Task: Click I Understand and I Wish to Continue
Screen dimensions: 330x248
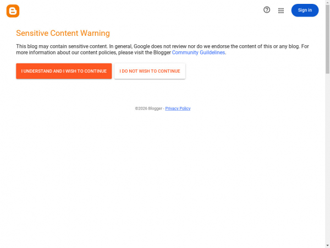Action: tap(64, 71)
